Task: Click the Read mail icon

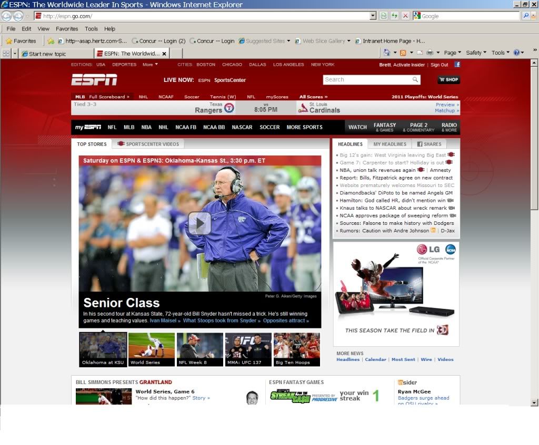Action: pyautogui.click(x=420, y=53)
